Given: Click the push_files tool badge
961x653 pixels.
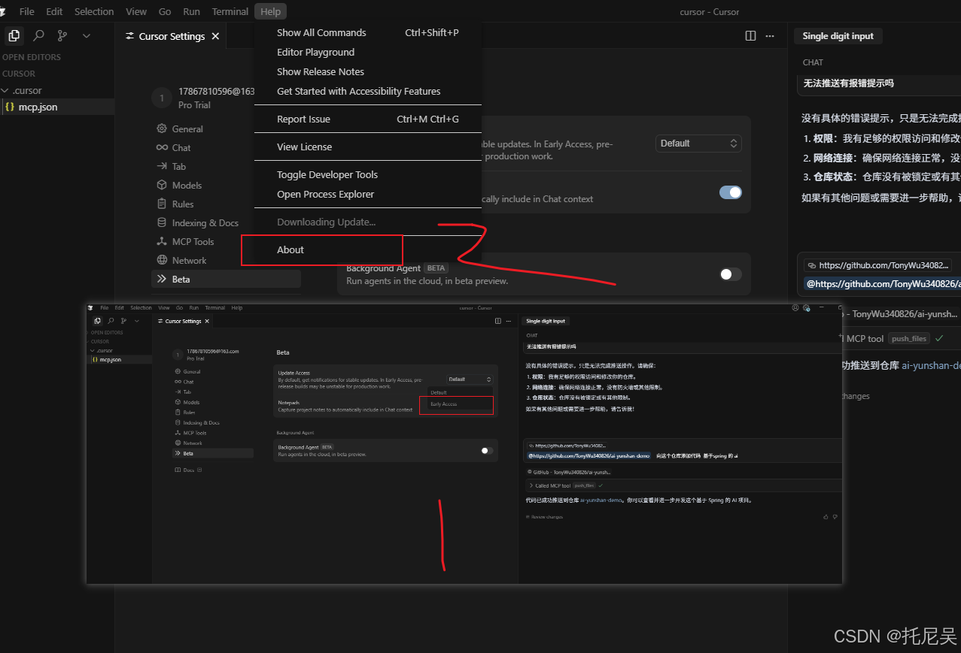Looking at the screenshot, I should [909, 339].
